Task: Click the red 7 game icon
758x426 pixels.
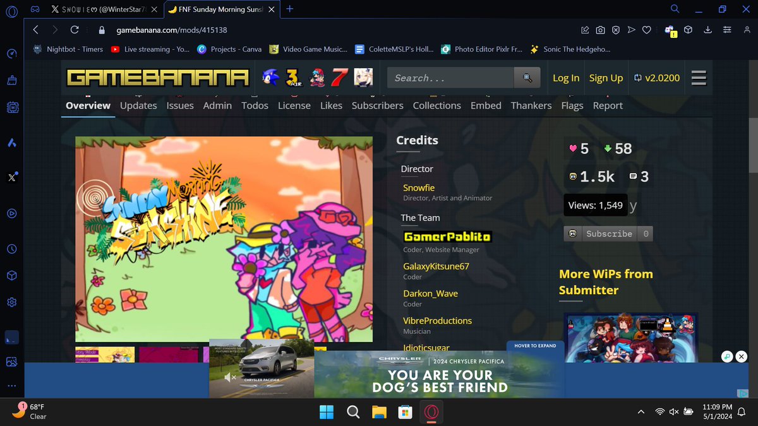Action: (340, 78)
